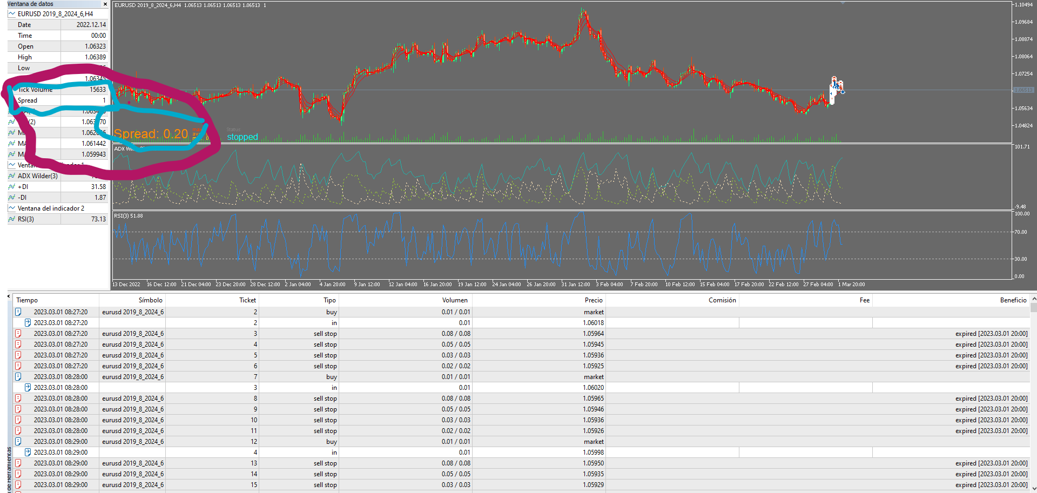Click the deal 'in' arrow icon at 08:27:20

(x=28, y=323)
